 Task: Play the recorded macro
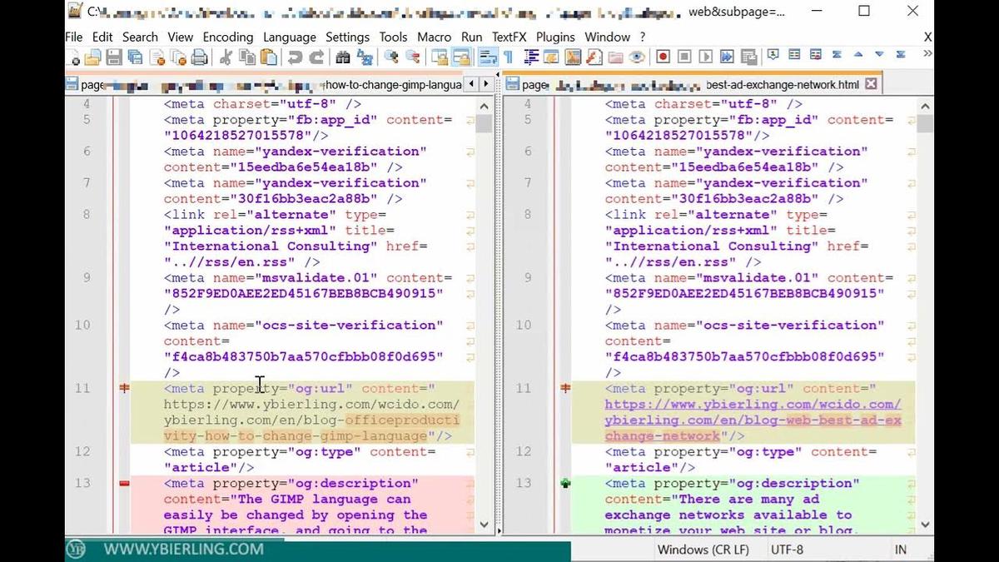[x=705, y=56]
